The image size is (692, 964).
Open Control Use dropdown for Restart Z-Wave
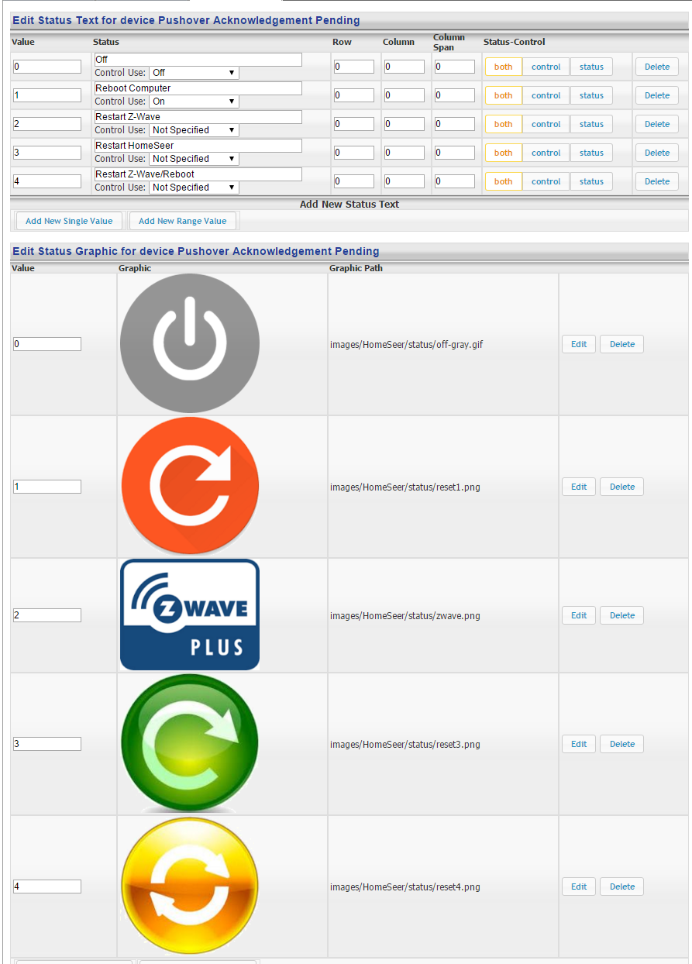[x=194, y=130]
